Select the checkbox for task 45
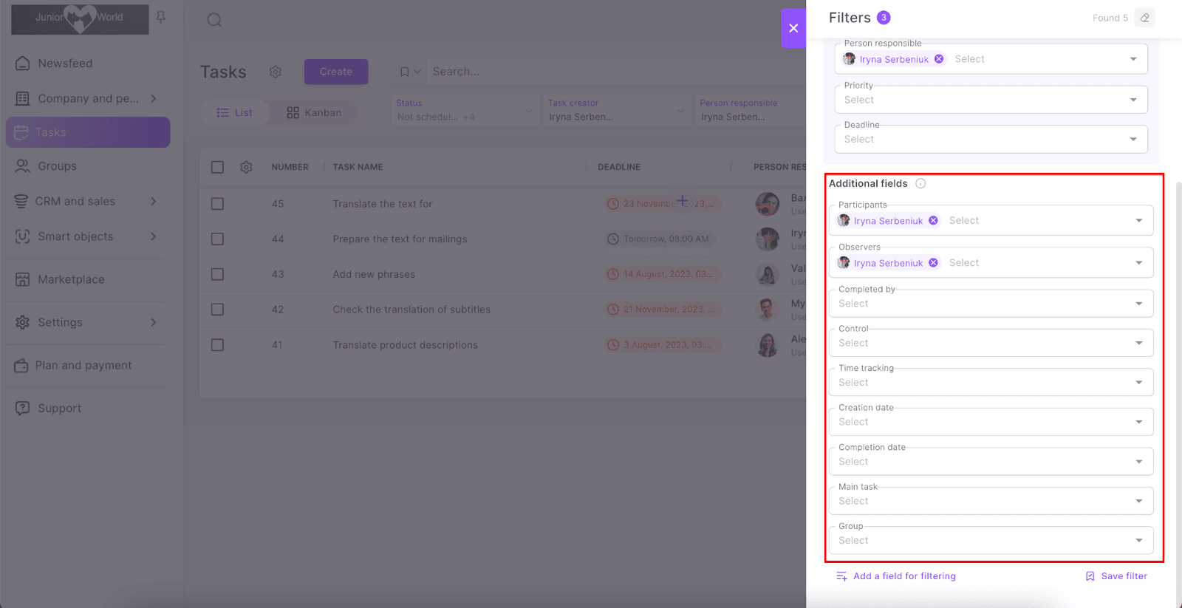Viewport: 1182px width, 608px height. (217, 204)
